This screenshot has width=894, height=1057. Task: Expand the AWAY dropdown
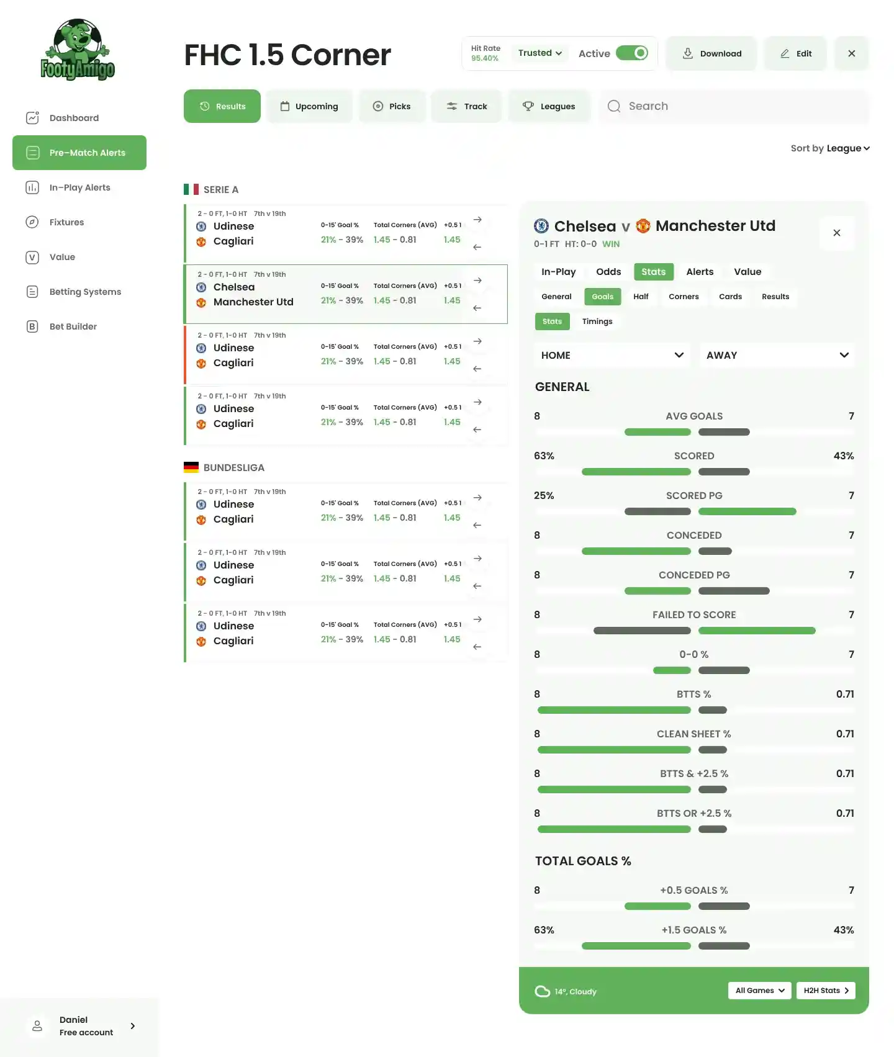click(777, 355)
